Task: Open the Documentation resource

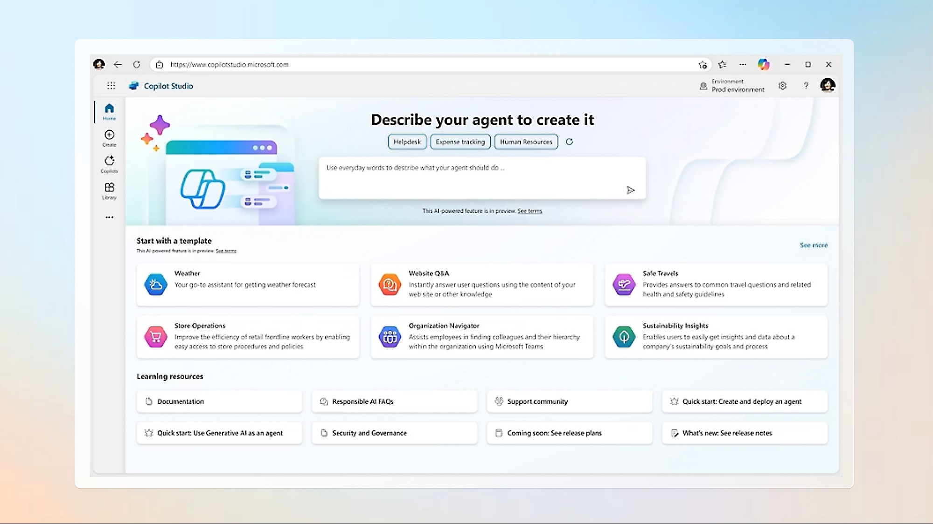Action: pyautogui.click(x=219, y=401)
